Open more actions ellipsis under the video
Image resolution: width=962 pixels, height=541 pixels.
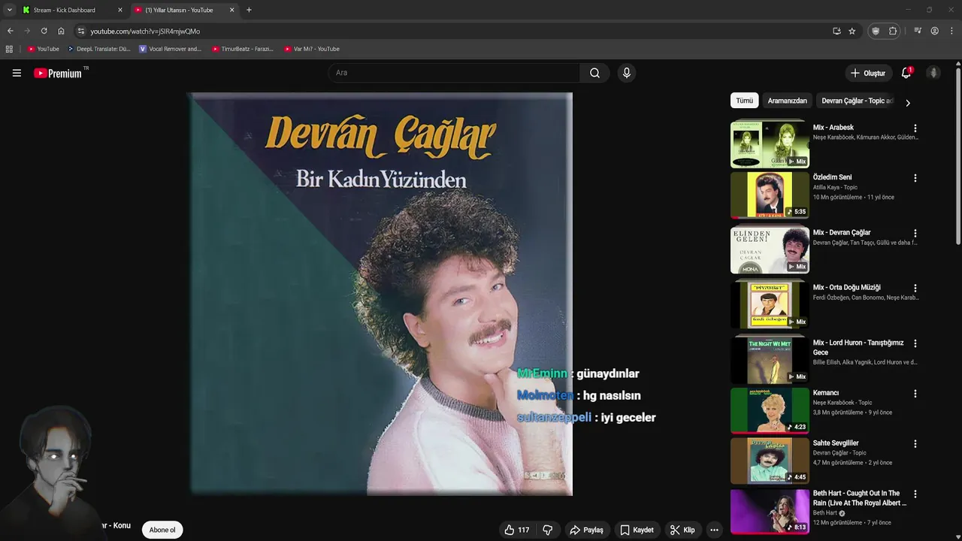tap(714, 530)
